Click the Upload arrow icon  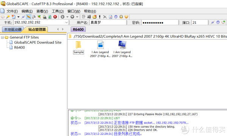tap(72, 17)
